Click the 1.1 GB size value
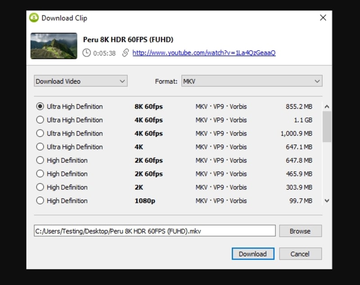This screenshot has width=360, height=285. tap(303, 120)
